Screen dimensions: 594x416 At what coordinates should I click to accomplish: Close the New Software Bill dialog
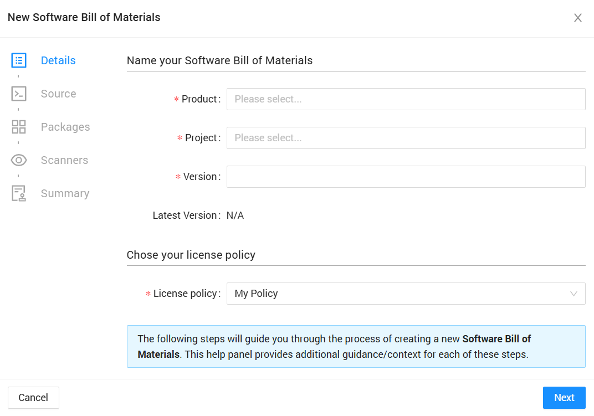tap(577, 18)
